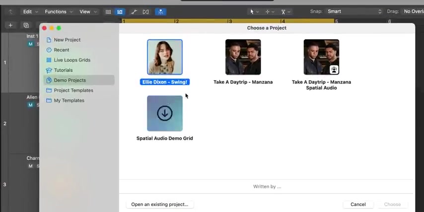This screenshot has height=212, width=424.
Task: Click bar 6 on the ruler
Action: tap(389, 21)
